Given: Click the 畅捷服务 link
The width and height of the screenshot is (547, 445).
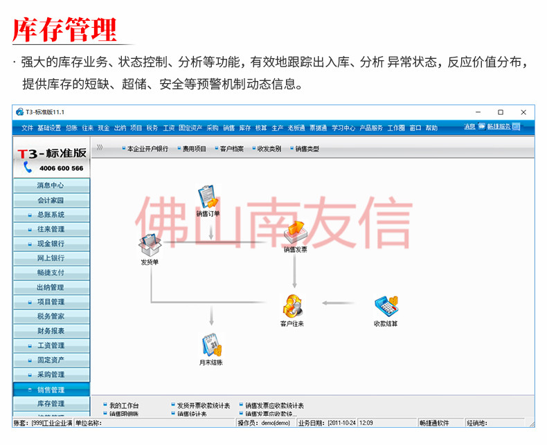Looking at the screenshot, I should [x=499, y=126].
